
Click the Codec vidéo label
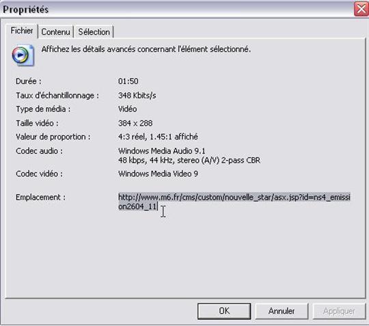pyautogui.click(x=40, y=174)
